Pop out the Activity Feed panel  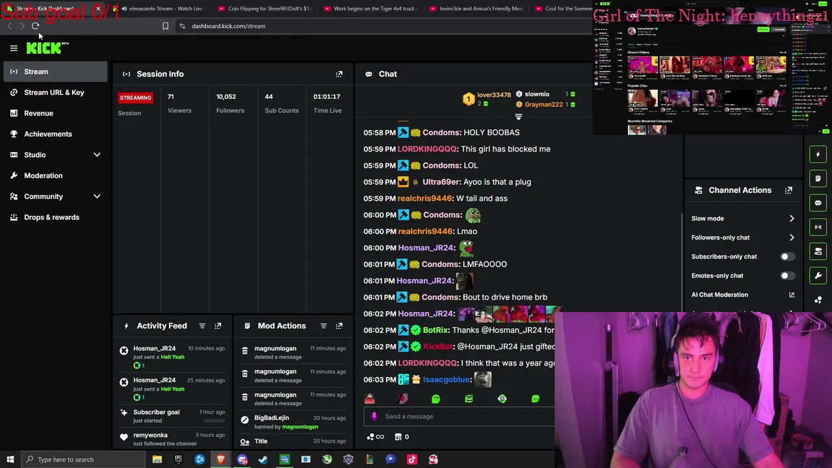(x=218, y=326)
